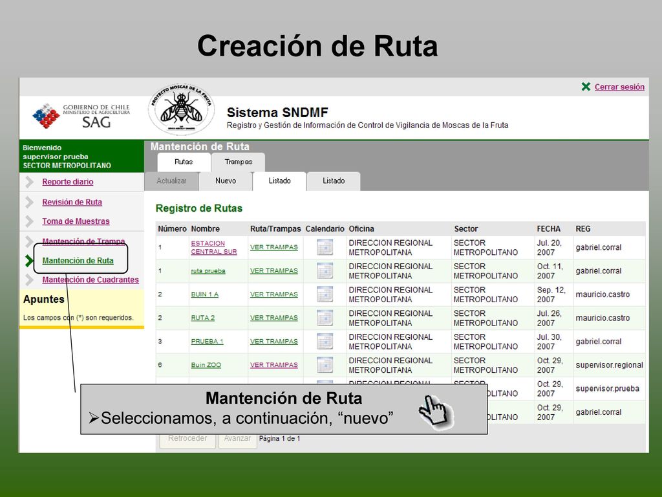Screen dimensions: 662x497
Task: Click the arrow icon beside Revisión de Ruta
Action: coord(29,202)
